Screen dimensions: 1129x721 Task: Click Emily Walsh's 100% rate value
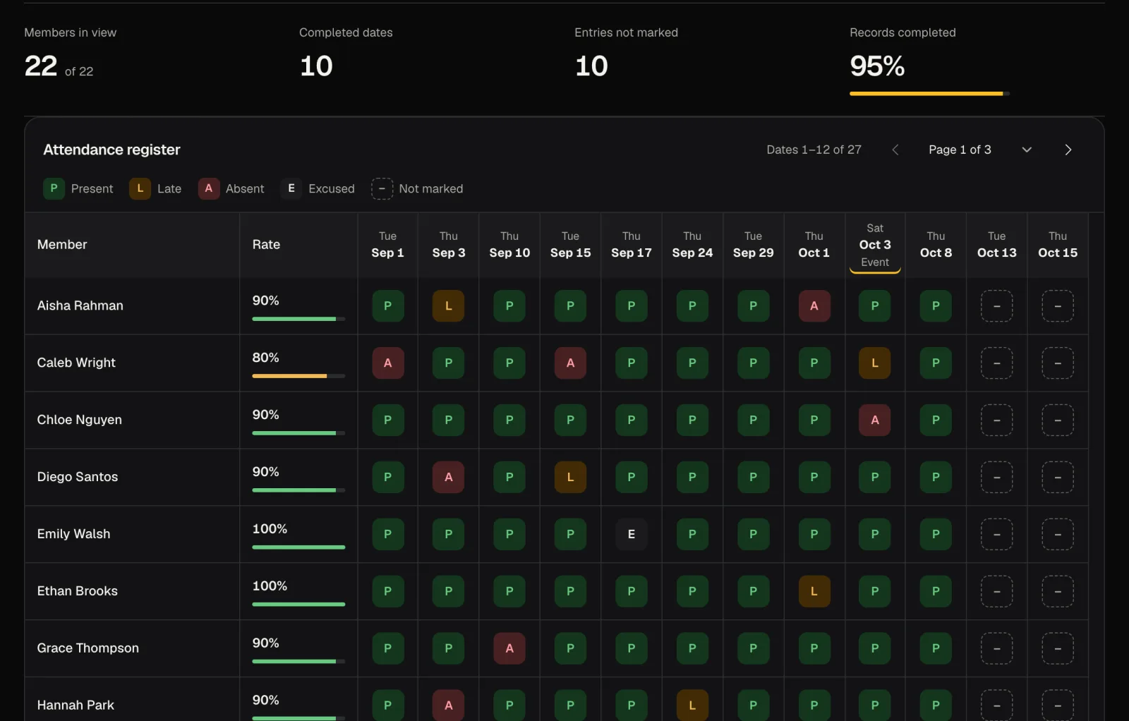point(270,529)
